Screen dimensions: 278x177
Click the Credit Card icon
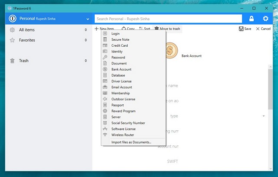[105, 45]
